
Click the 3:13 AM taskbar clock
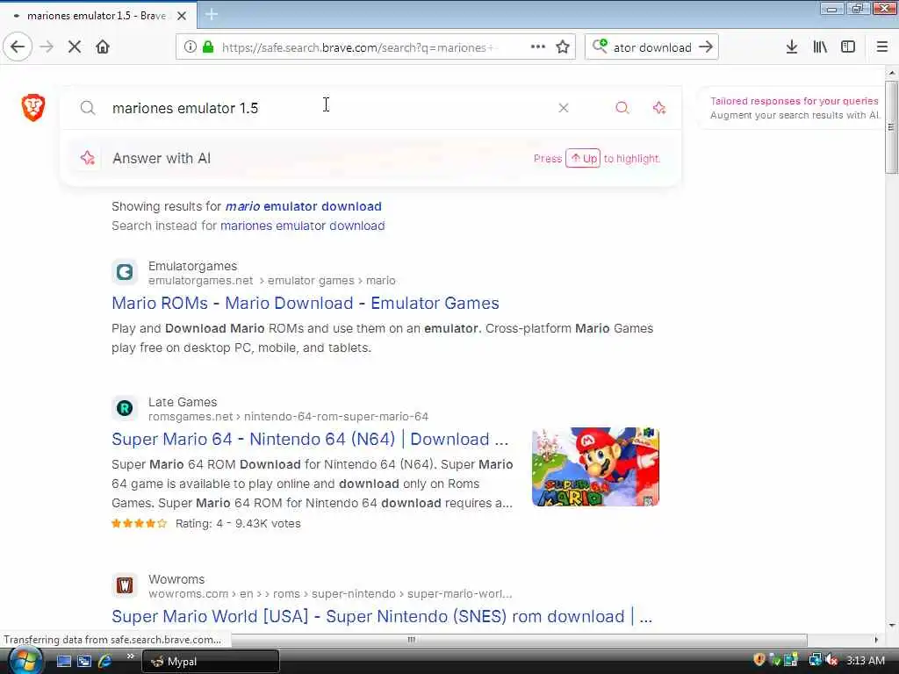pyautogui.click(x=865, y=661)
